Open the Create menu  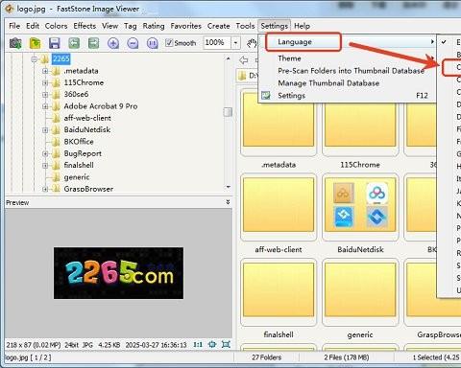(x=219, y=26)
